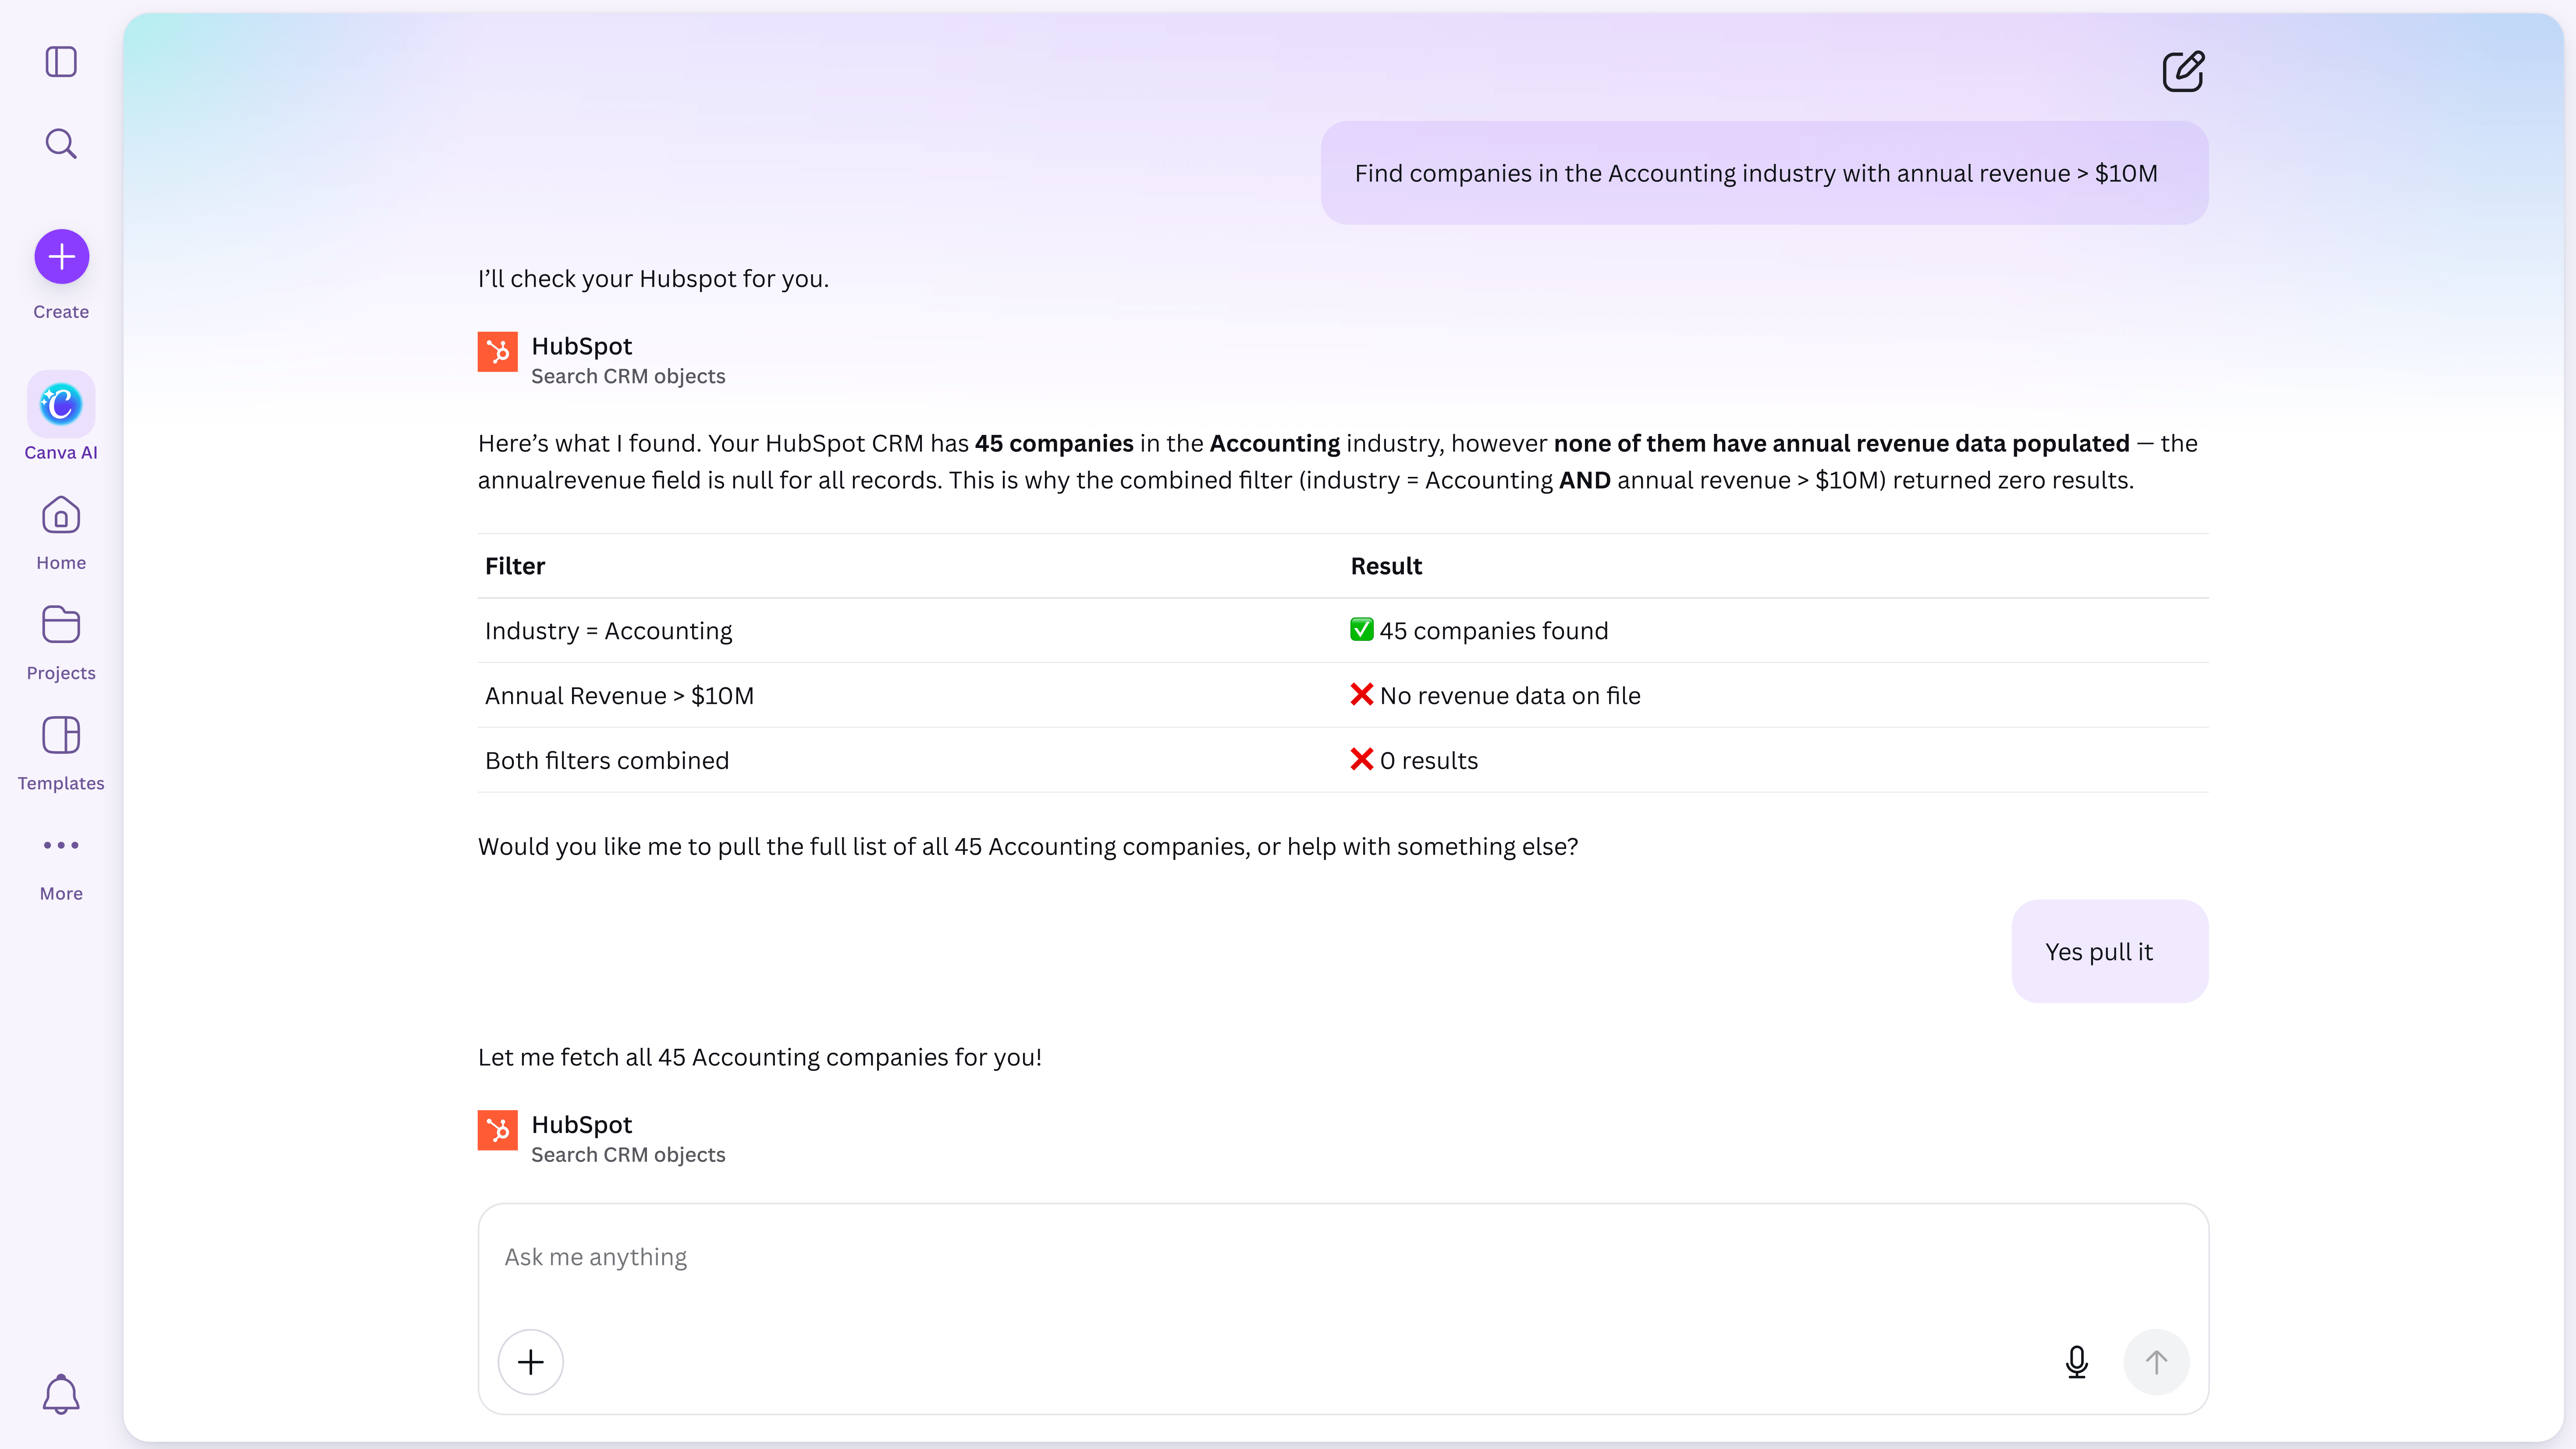Open Canva AI from sidebar
Screen dimensions: 2576x1449
coord(61,405)
